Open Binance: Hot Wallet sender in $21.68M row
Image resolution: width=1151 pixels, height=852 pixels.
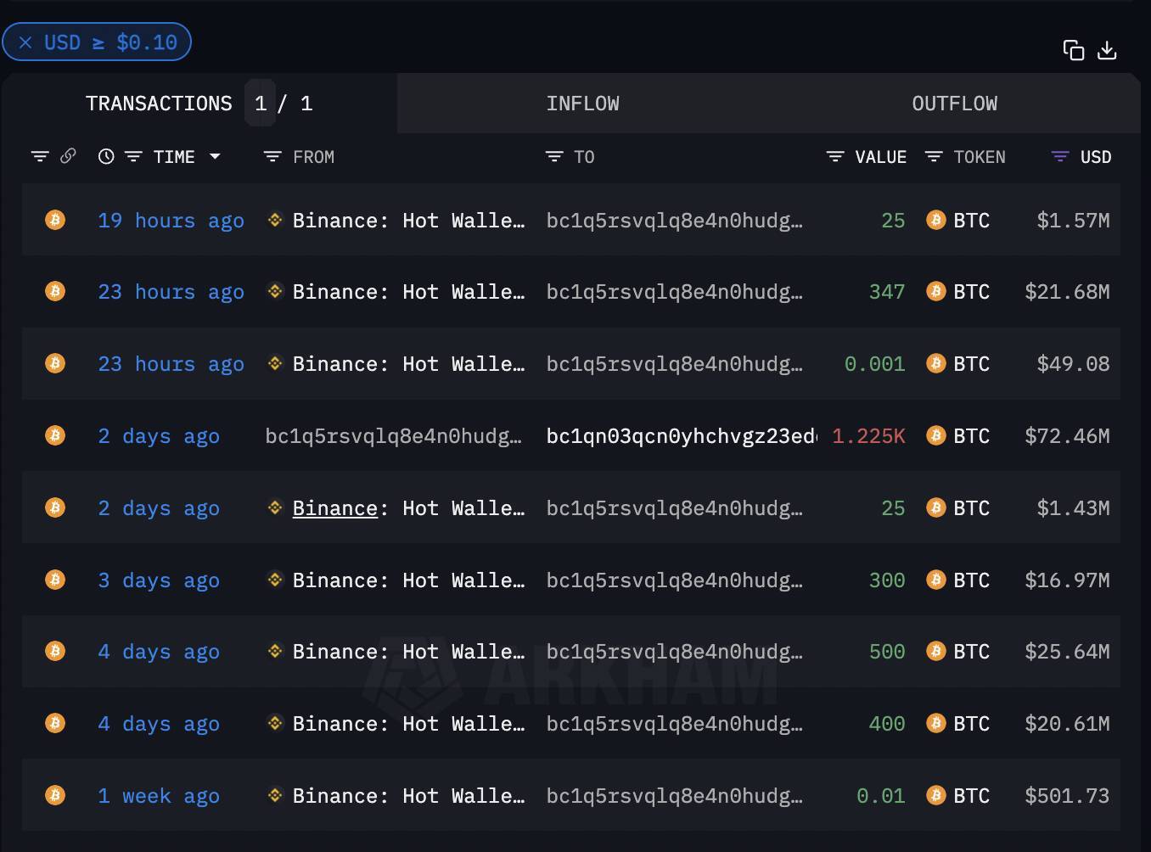click(408, 292)
